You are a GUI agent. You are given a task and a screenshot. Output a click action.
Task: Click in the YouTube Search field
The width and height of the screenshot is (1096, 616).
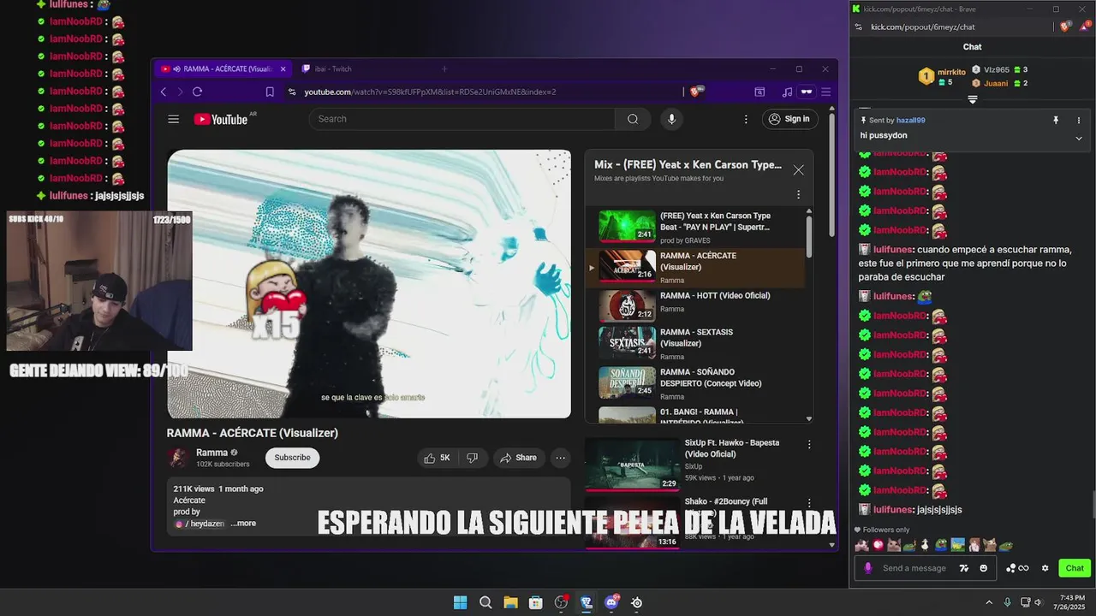click(x=462, y=119)
